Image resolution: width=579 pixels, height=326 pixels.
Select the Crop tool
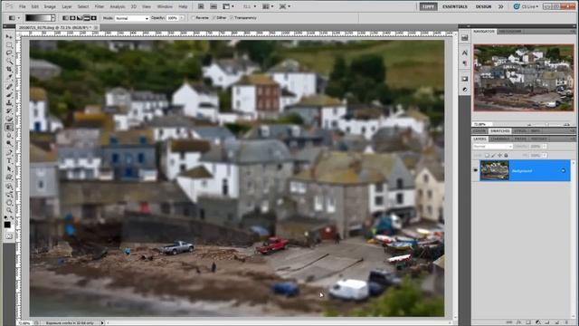[x=9, y=69]
